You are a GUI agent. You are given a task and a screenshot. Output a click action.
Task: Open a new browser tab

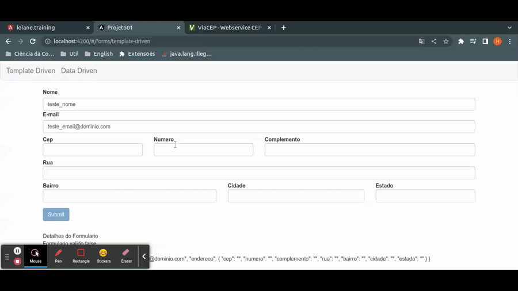pos(283,28)
